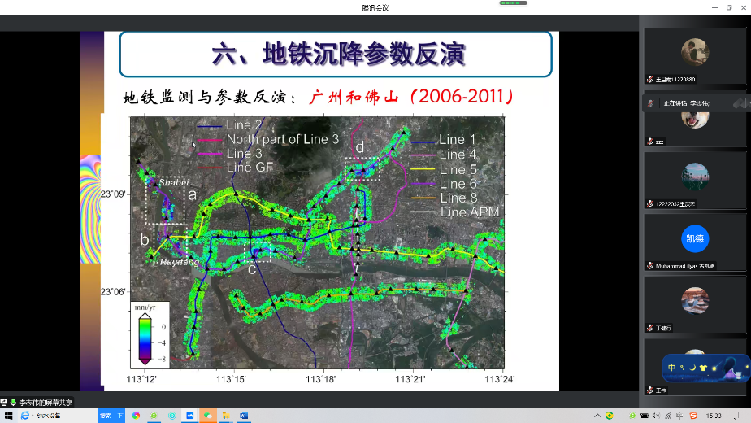751x423 pixels.
Task: Open Chrome from the taskbar
Action: (x=136, y=415)
